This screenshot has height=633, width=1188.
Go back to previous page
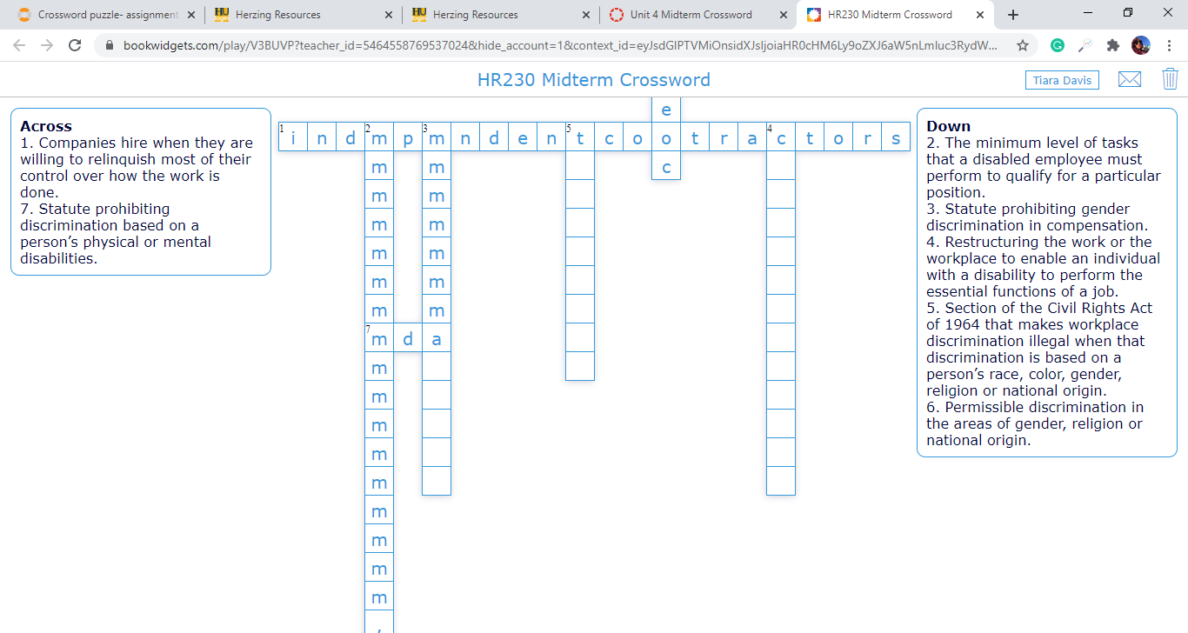[19, 45]
